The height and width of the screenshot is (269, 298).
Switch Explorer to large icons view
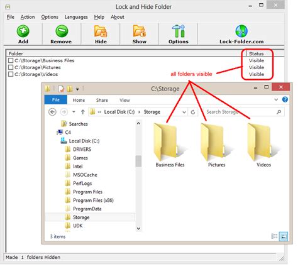coord(284,236)
